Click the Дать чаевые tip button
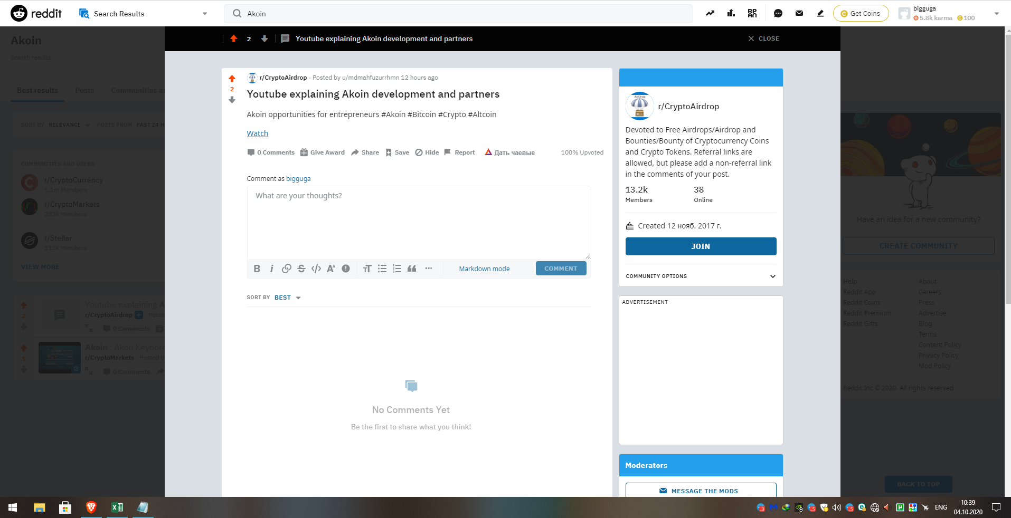This screenshot has height=518, width=1011. (509, 152)
